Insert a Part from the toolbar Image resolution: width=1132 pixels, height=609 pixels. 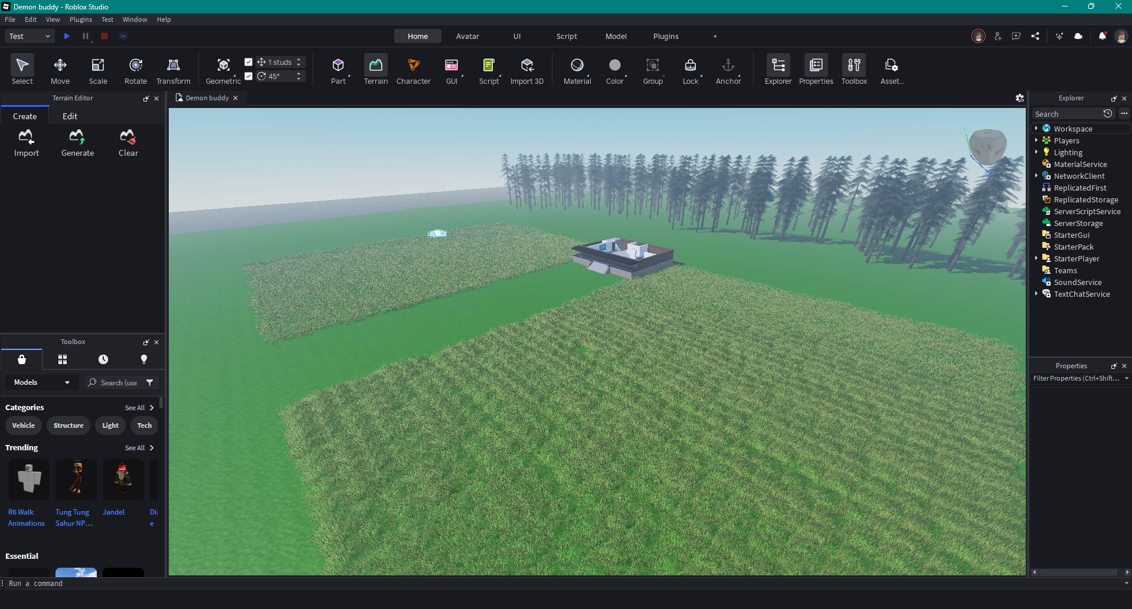coord(338,70)
